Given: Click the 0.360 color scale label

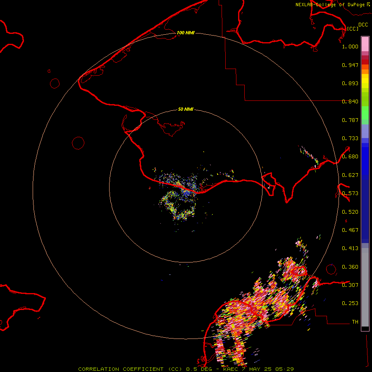Looking at the screenshot, I should (350, 267).
